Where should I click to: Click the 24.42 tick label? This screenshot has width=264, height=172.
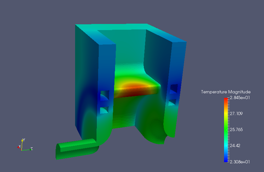235,145
